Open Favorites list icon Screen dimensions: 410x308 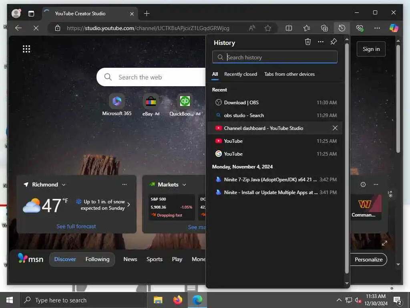pos(307,28)
